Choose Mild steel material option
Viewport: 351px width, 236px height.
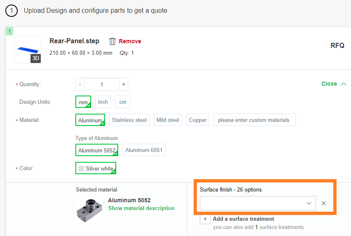[168, 120]
